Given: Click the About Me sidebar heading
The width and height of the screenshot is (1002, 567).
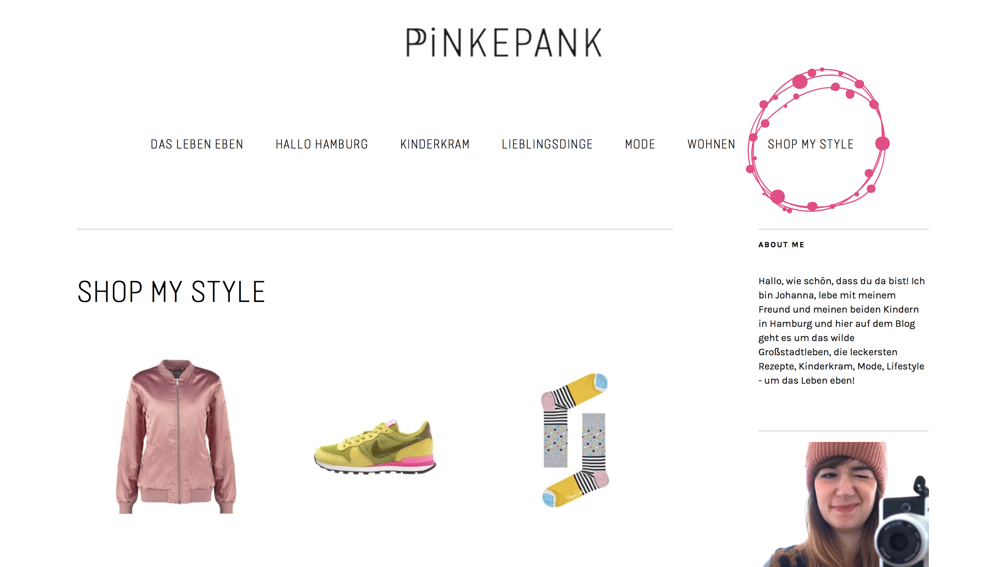Looking at the screenshot, I should (781, 244).
